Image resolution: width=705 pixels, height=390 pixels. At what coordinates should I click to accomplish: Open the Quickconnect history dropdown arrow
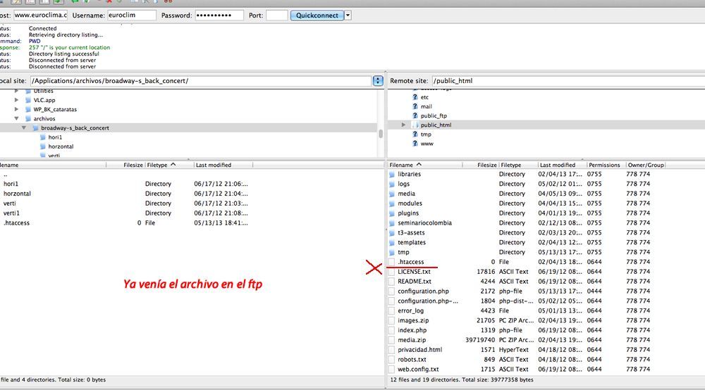point(348,15)
